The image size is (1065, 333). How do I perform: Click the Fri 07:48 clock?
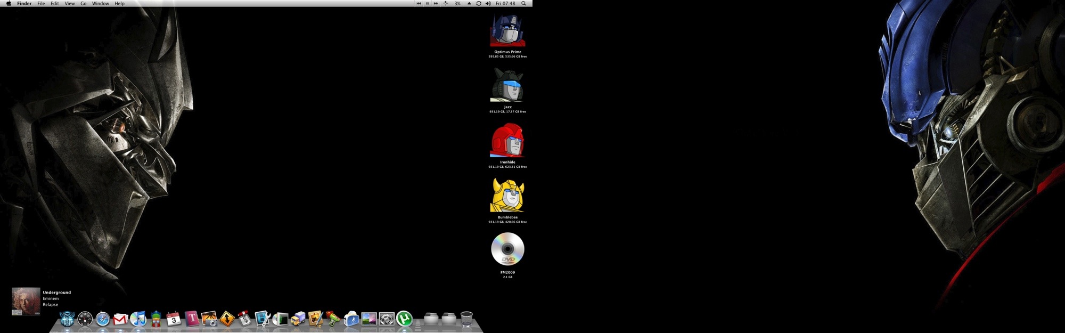pos(505,3)
